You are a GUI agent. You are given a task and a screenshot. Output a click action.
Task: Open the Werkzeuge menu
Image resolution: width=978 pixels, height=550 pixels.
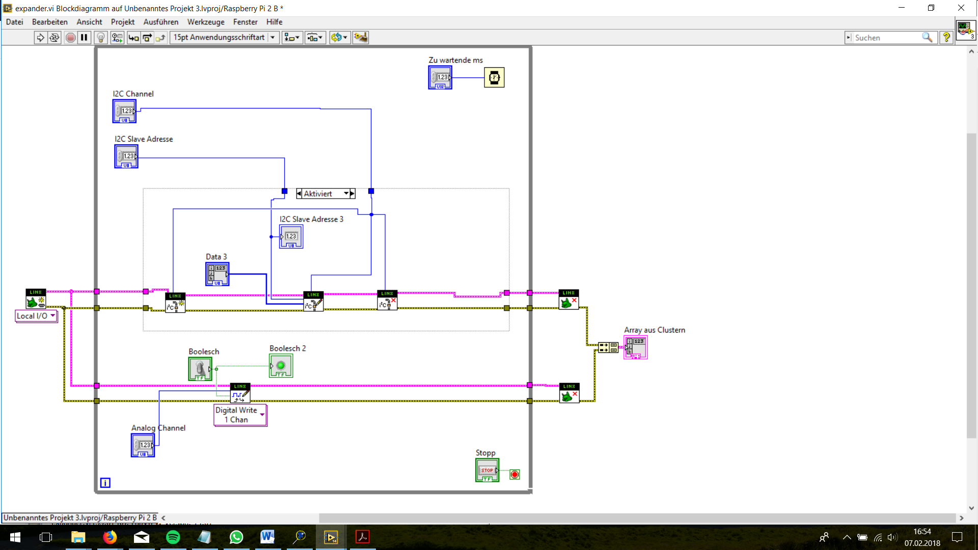[x=205, y=22]
